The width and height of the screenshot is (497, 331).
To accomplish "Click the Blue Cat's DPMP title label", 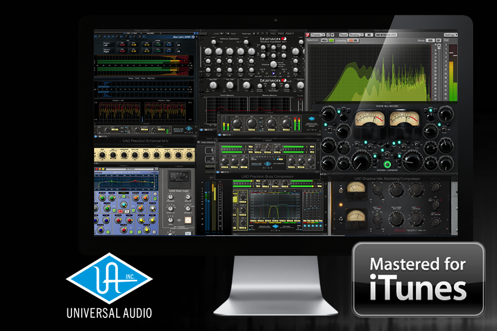I will tap(182, 37).
